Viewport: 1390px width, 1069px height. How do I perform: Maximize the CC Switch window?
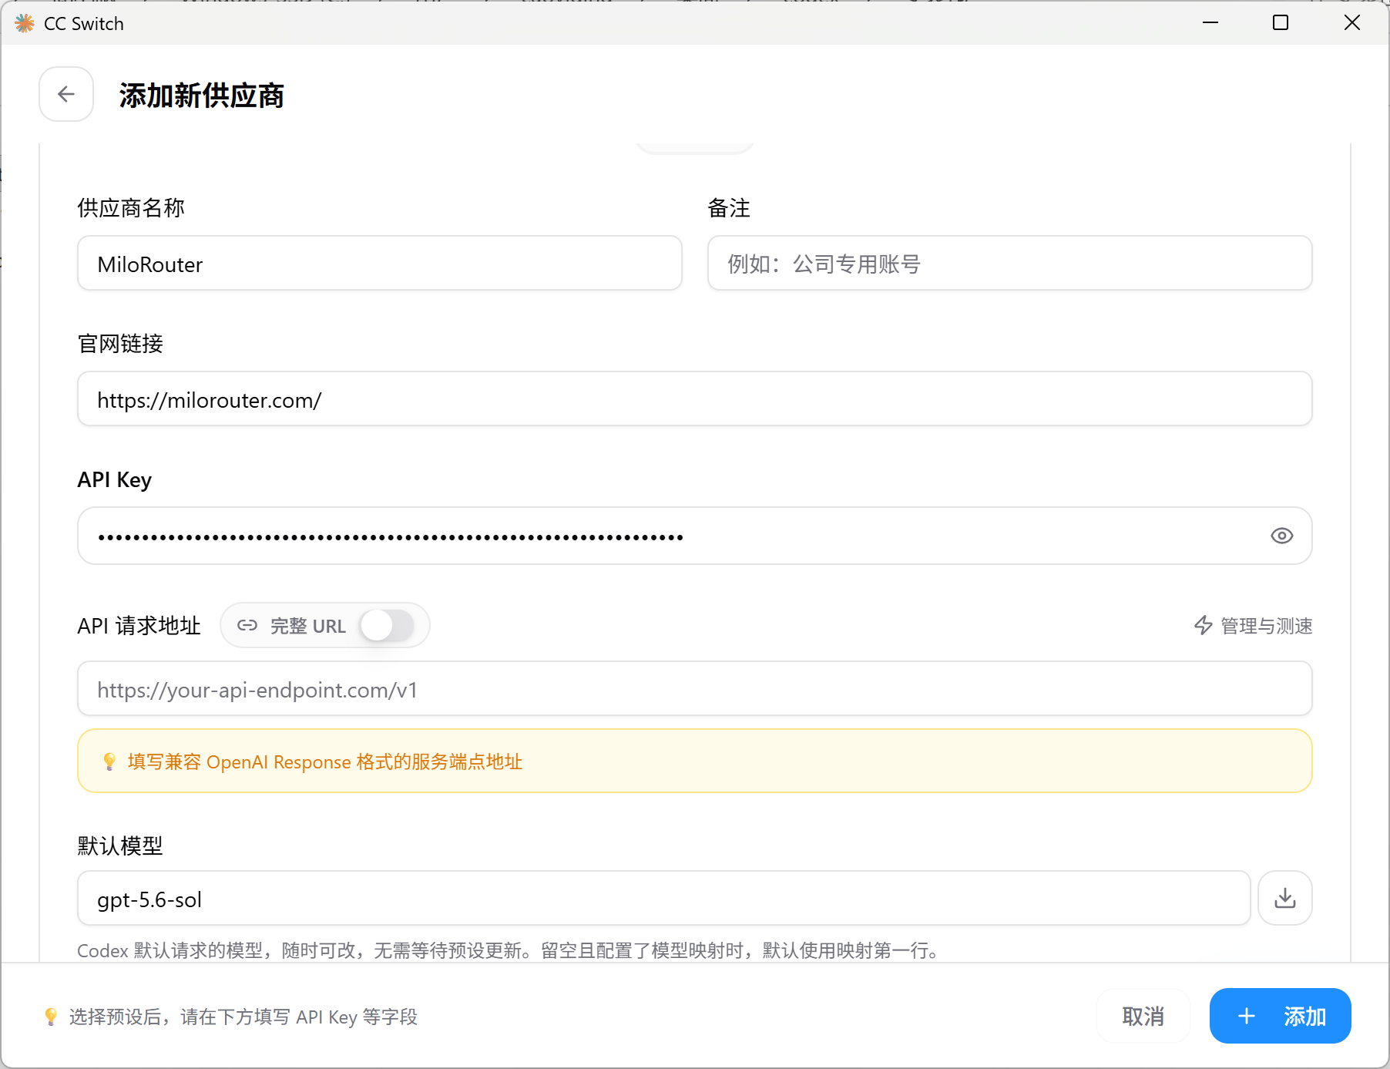(x=1281, y=22)
